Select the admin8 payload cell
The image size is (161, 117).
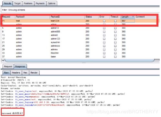(54, 35)
